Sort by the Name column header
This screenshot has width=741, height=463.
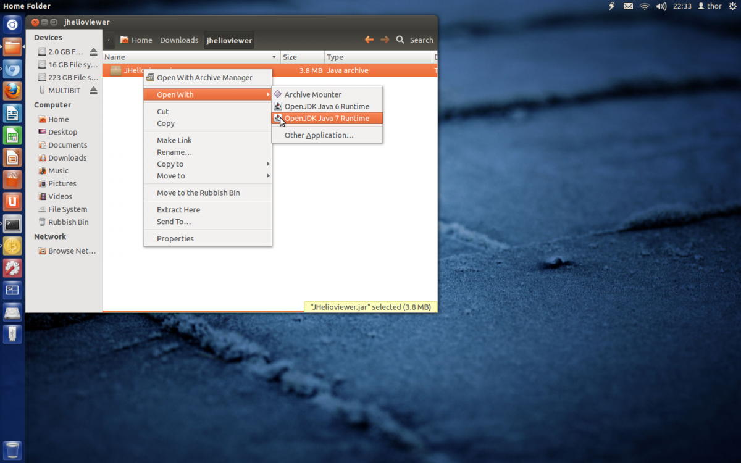(191, 57)
